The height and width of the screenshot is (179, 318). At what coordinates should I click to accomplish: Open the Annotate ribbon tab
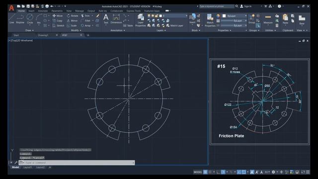pos(43,11)
